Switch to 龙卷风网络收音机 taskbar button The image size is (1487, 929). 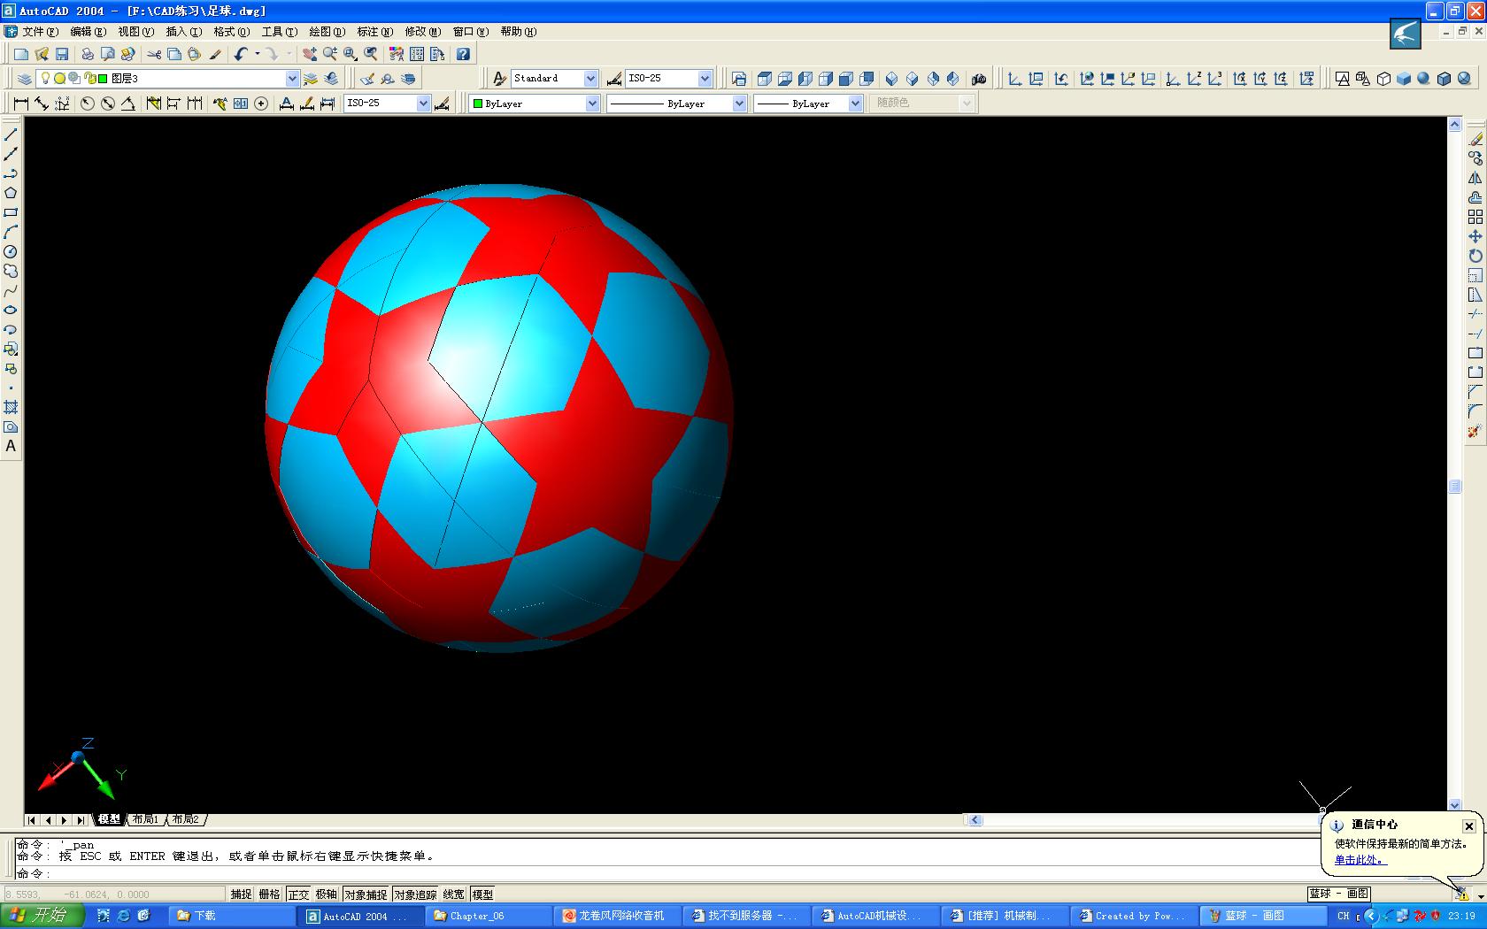pyautogui.click(x=619, y=916)
